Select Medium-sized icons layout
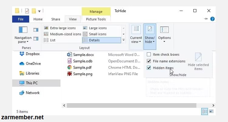 62,34
